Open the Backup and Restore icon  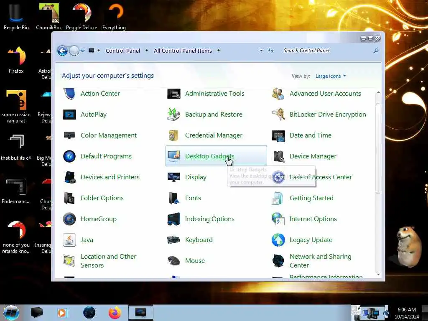tap(173, 115)
